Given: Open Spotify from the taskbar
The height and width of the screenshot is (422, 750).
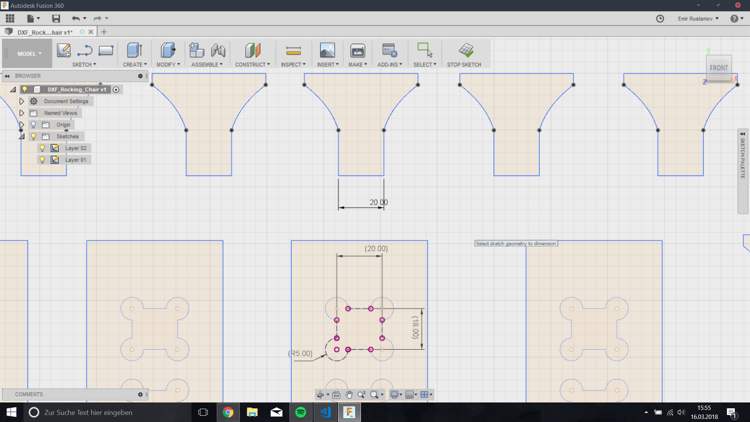Looking at the screenshot, I should [x=301, y=412].
